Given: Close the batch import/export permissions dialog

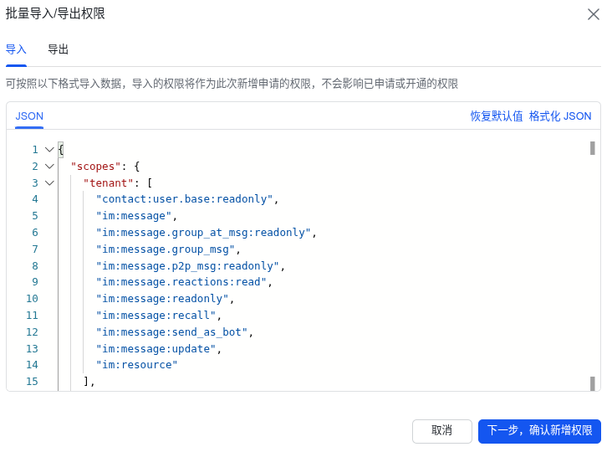Looking at the screenshot, I should (594, 14).
